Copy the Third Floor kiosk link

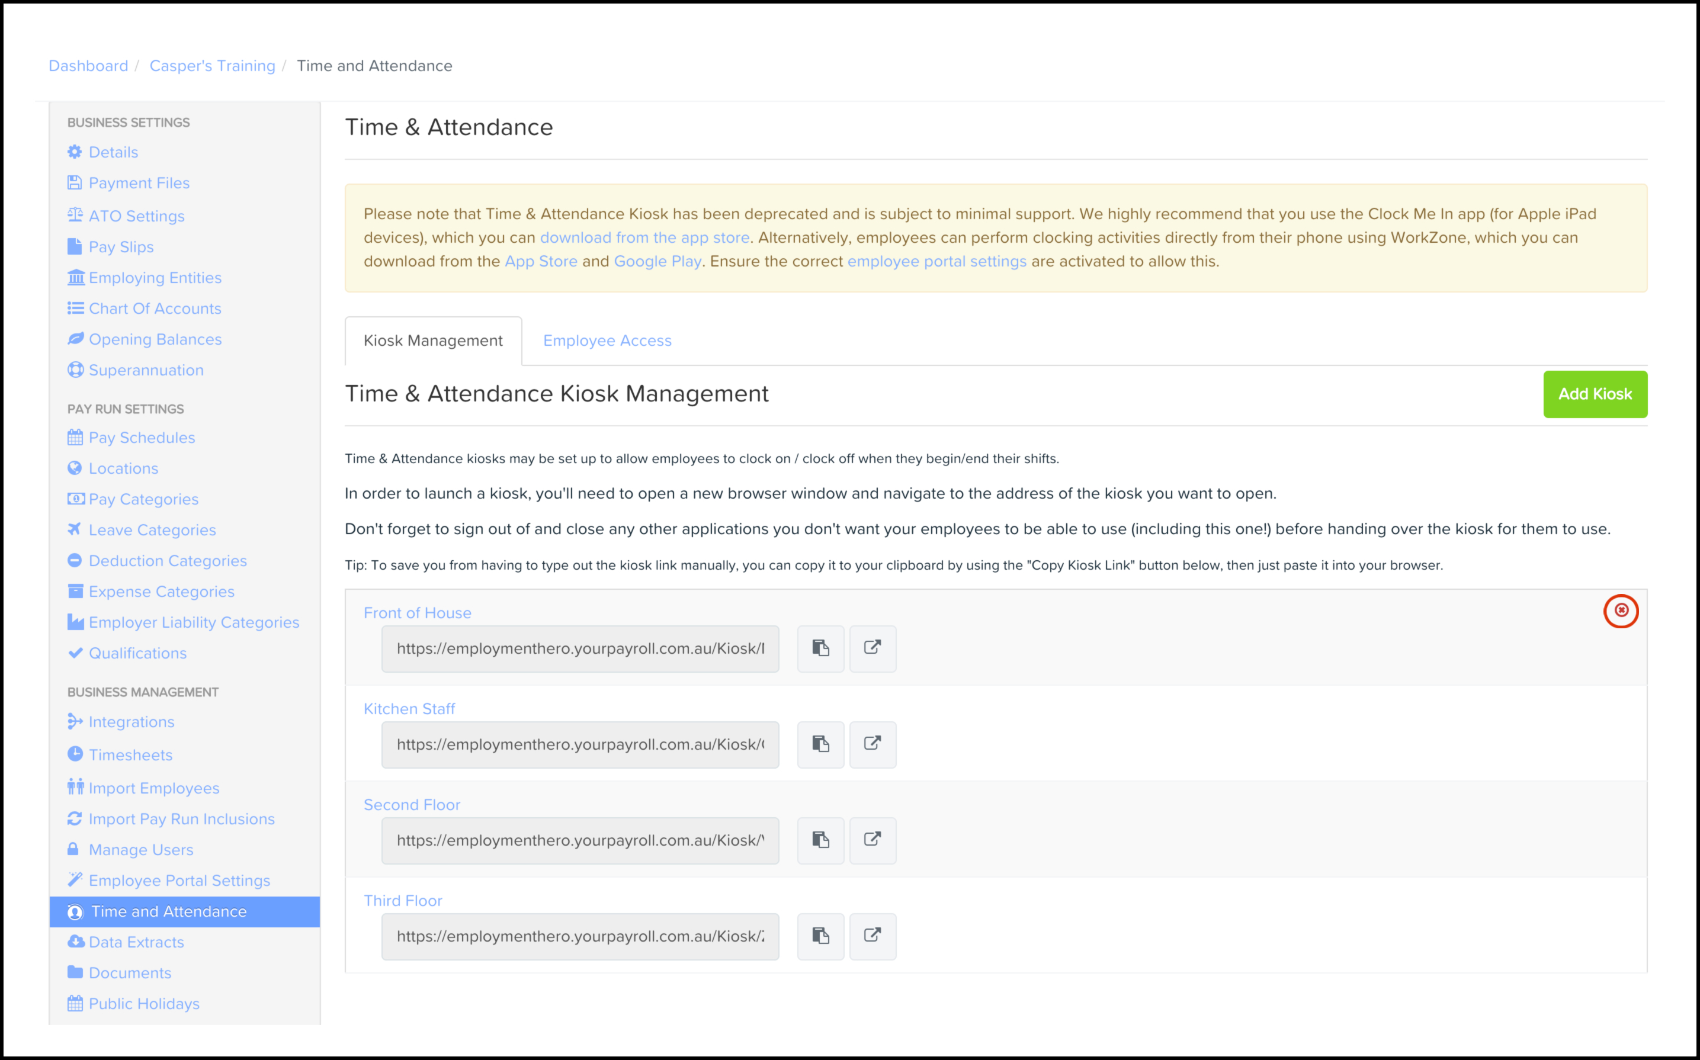pyautogui.click(x=820, y=936)
